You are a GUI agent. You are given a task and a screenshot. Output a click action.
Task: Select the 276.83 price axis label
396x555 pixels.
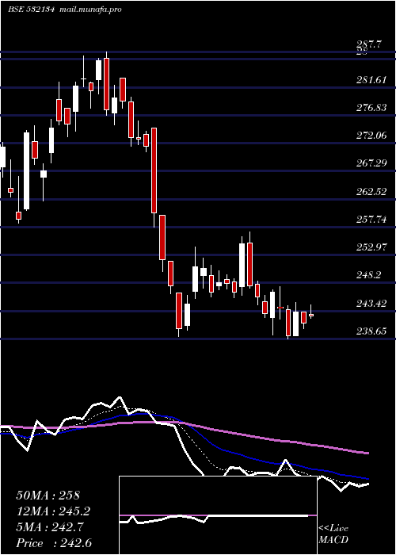(x=371, y=108)
